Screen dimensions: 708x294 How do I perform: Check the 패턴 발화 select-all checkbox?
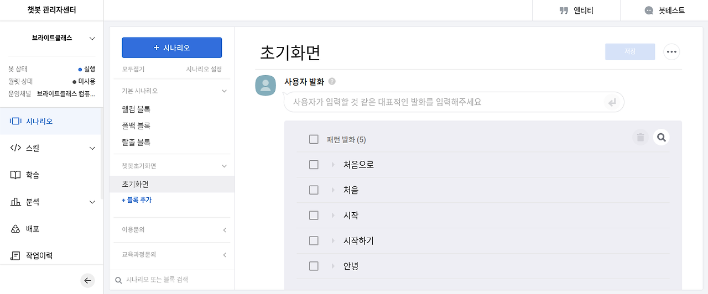(x=314, y=139)
